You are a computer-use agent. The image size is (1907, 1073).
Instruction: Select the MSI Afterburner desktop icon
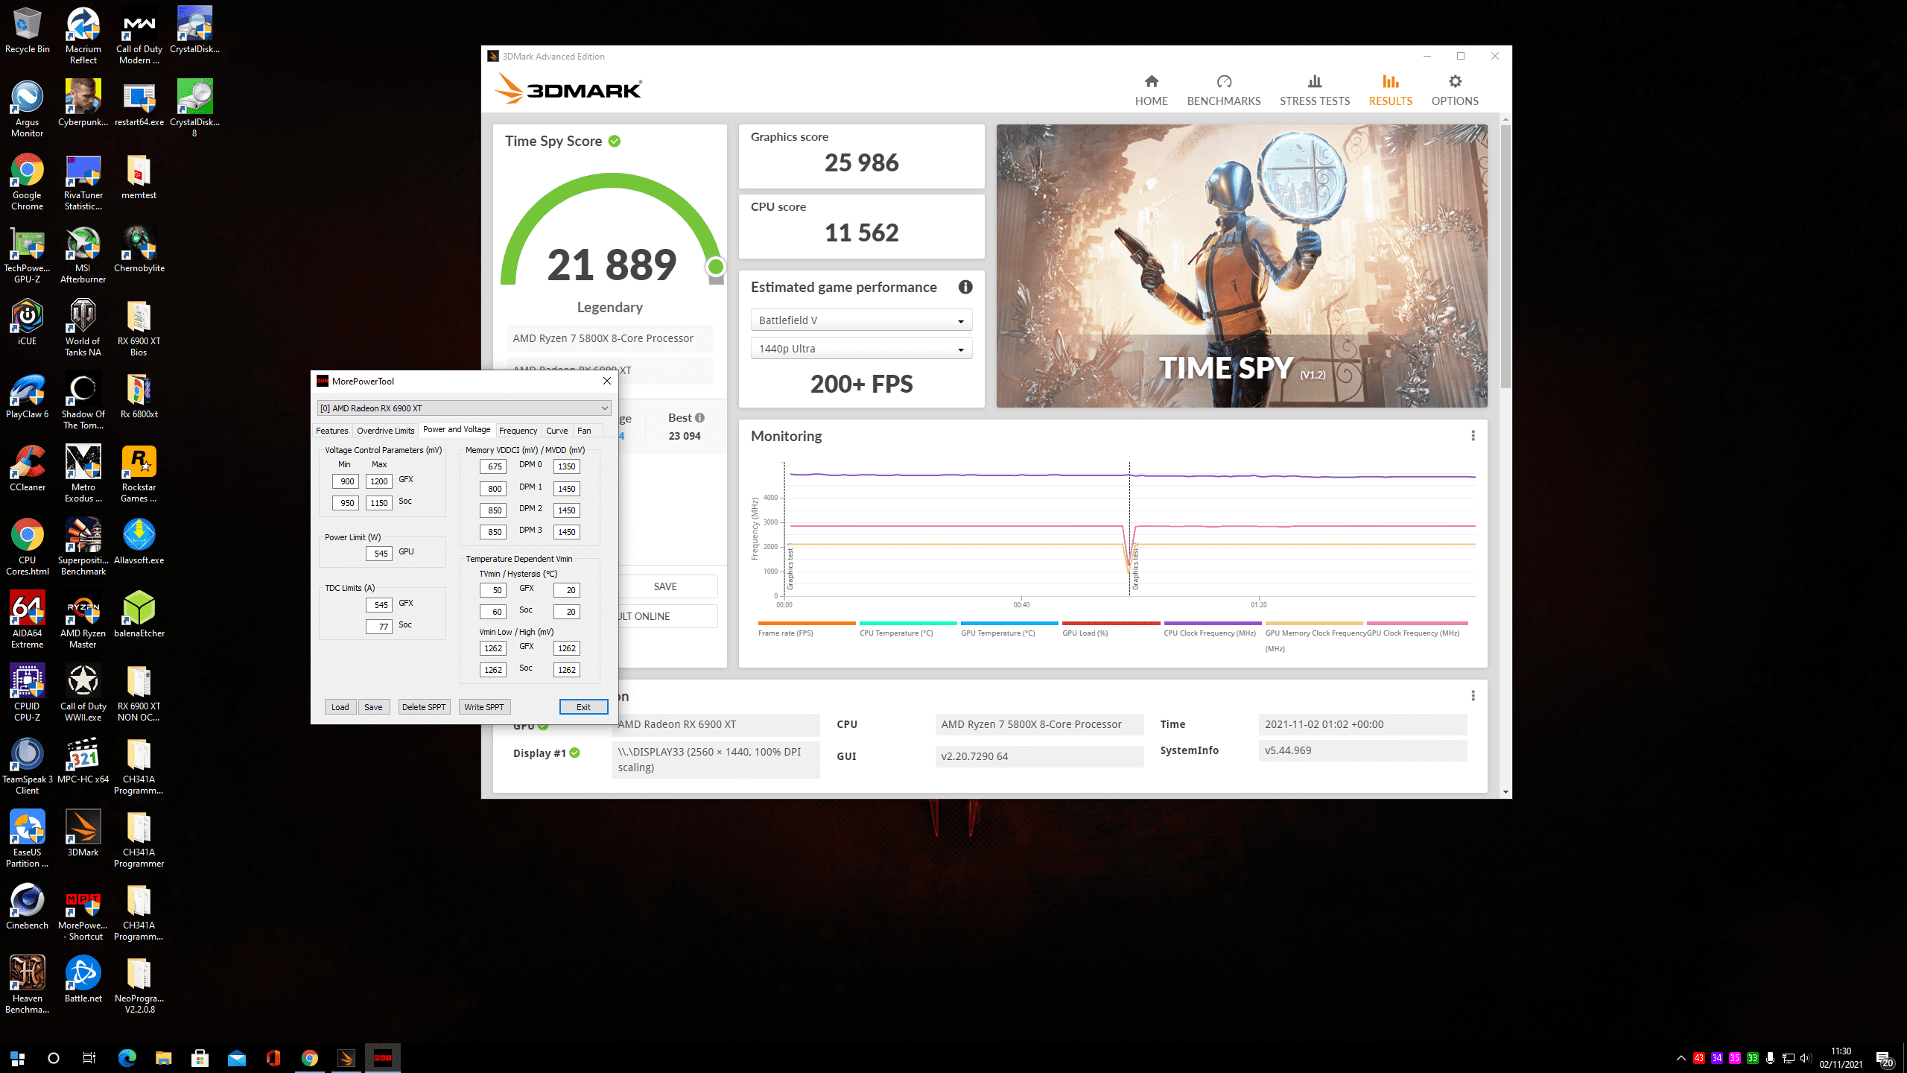83,255
